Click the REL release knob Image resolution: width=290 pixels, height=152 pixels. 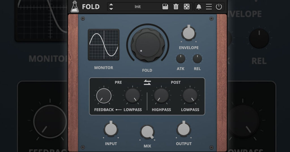[197, 59]
